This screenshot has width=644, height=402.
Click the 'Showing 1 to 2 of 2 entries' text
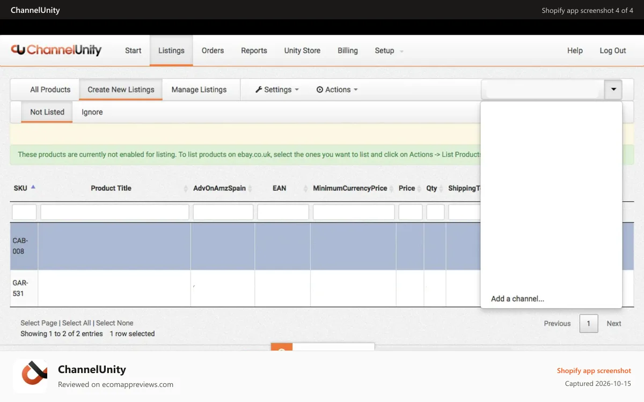62,333
